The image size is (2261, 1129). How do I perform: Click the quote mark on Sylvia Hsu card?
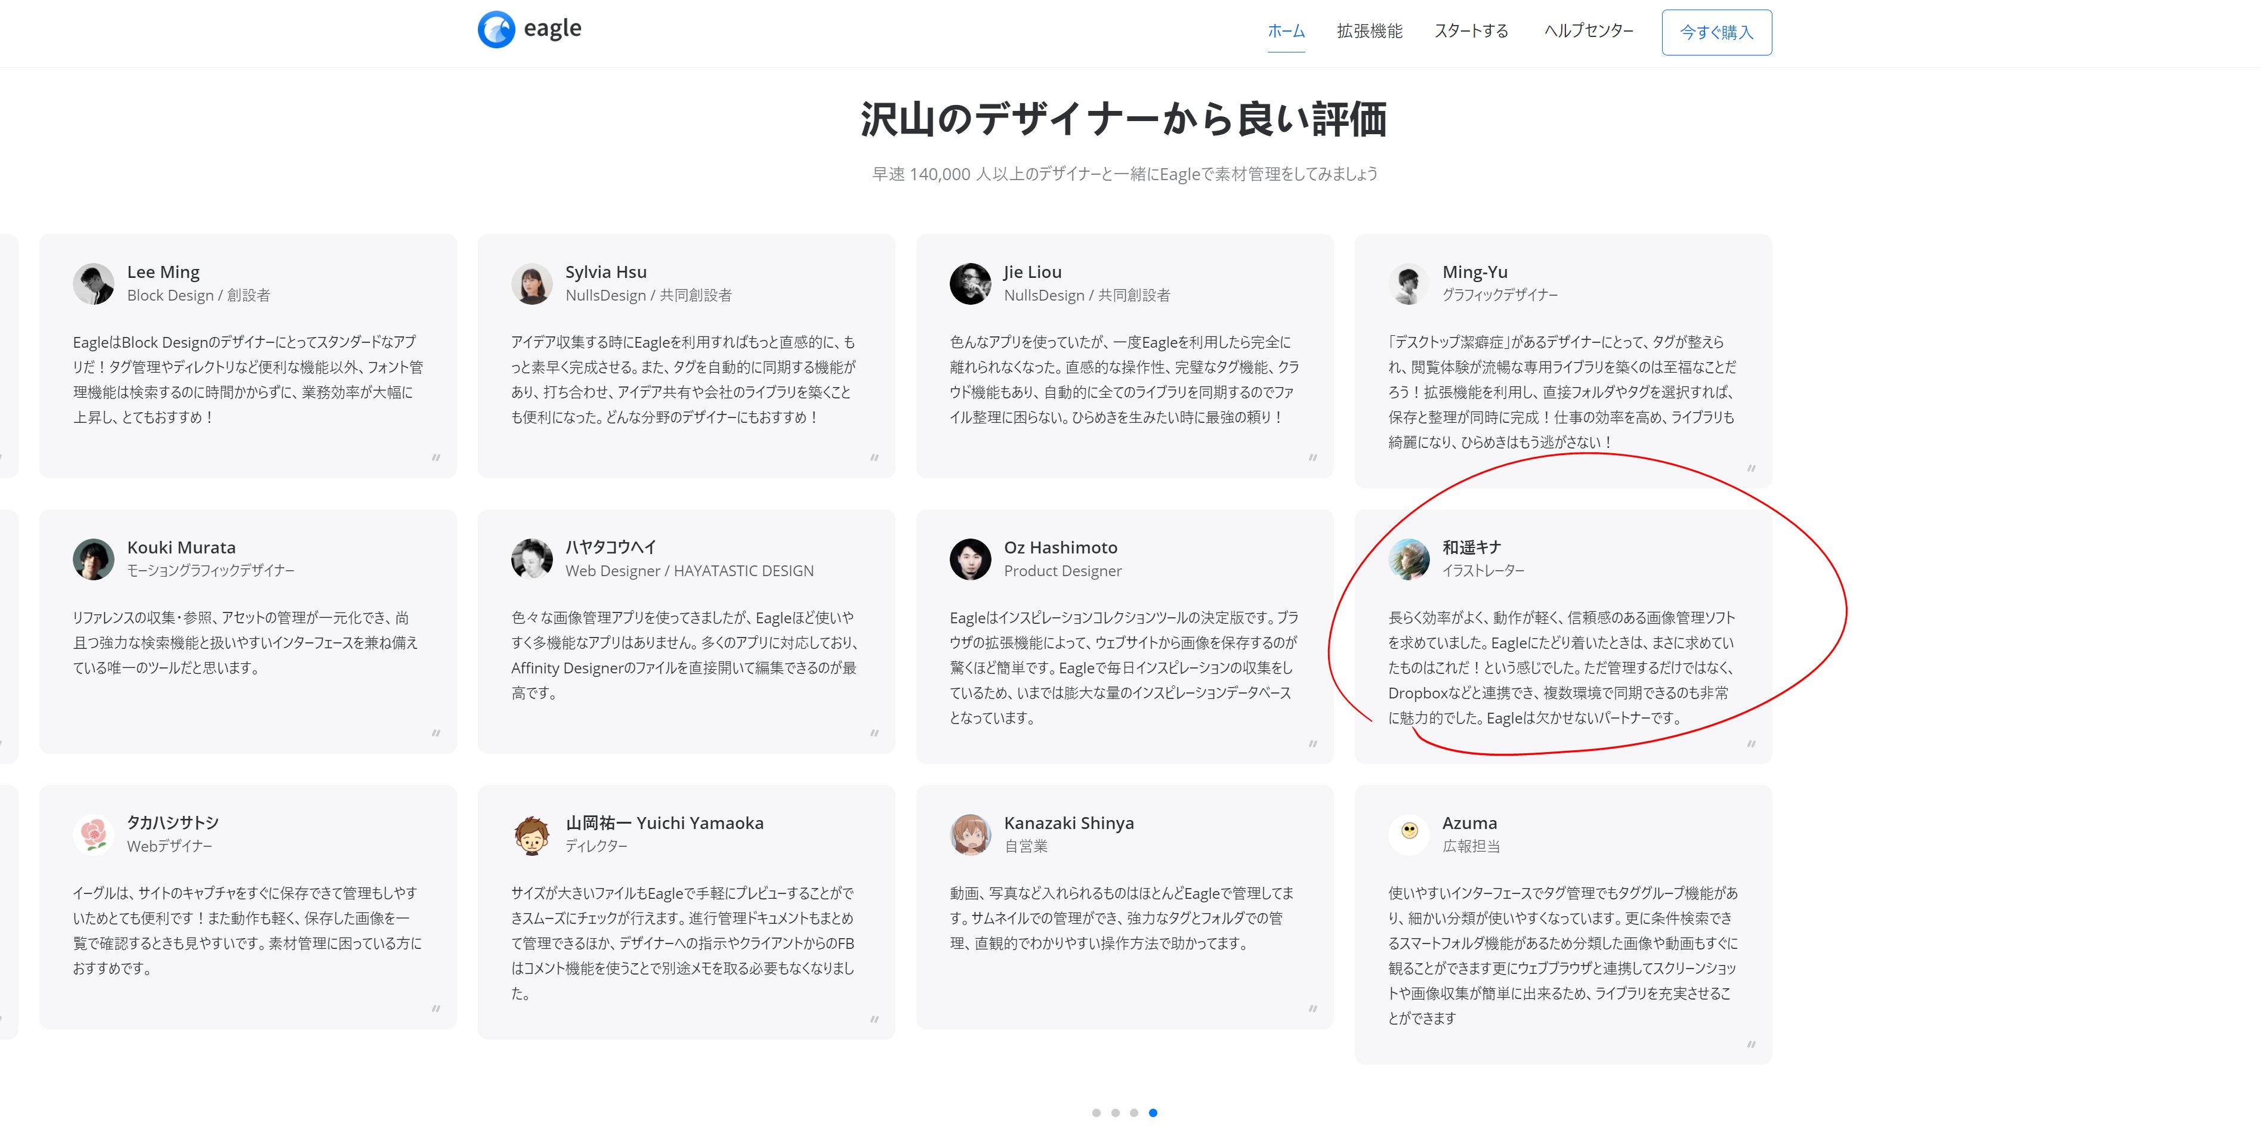click(874, 458)
